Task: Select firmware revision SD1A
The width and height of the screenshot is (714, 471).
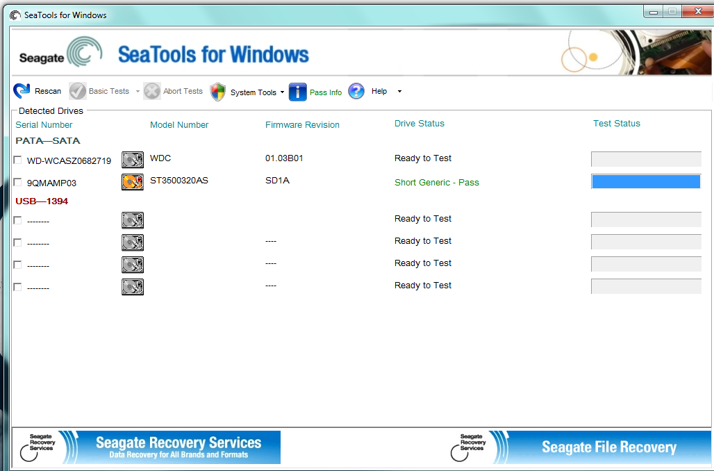Action: (277, 181)
